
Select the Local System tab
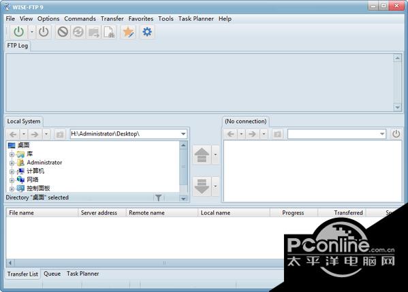(x=24, y=121)
